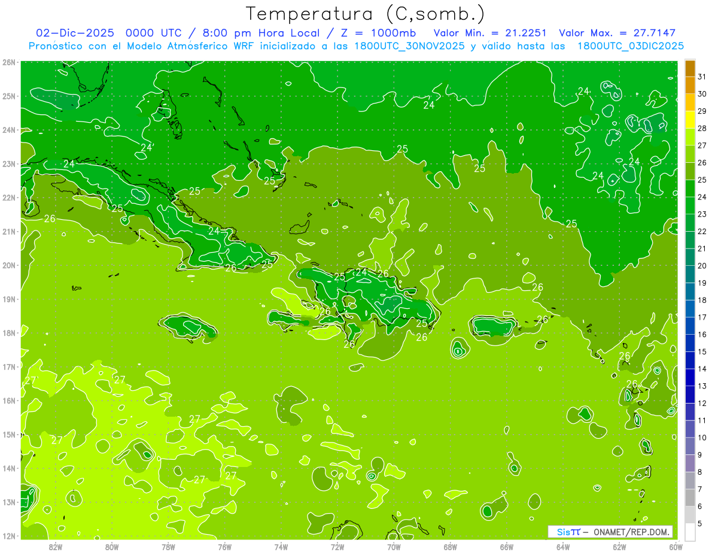Click the legend scale value '18'
The image size is (718, 555).
[x=702, y=300]
